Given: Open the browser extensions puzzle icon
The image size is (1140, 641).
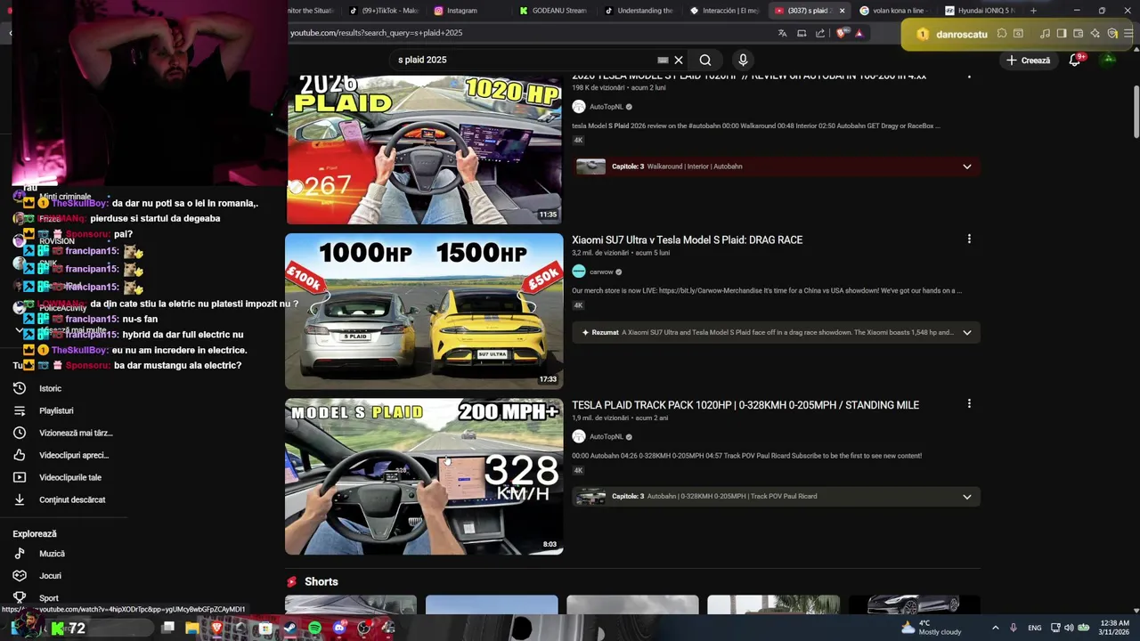Looking at the screenshot, I should coord(1002,34).
